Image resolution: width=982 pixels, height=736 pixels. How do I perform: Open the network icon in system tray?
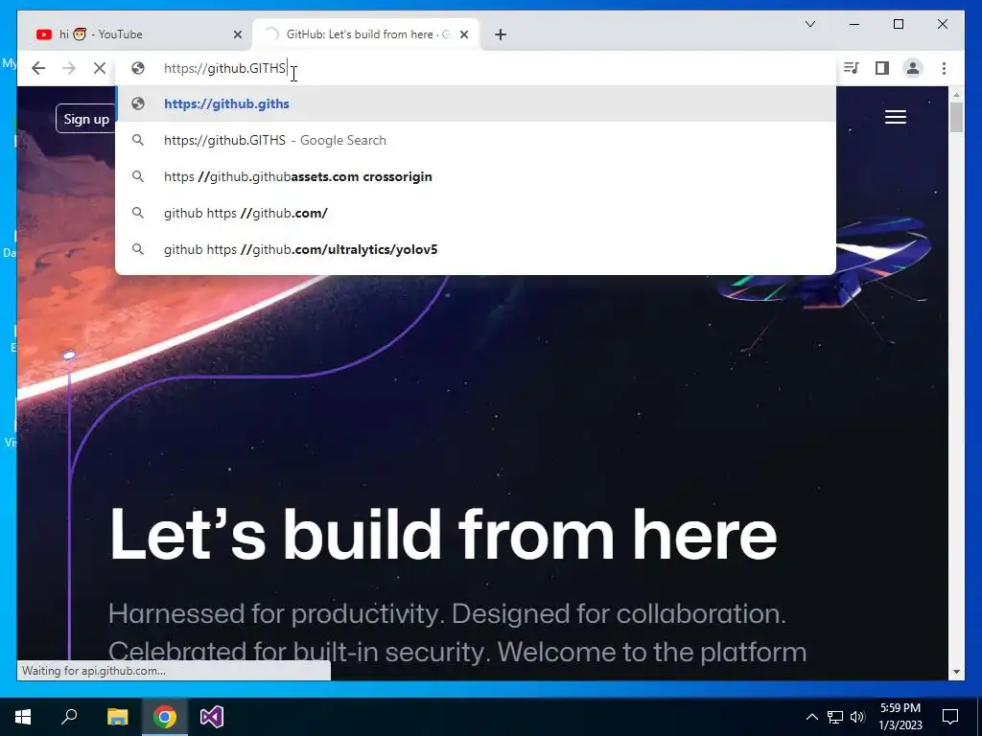835,717
